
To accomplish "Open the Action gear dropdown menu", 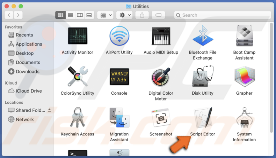I will pyautogui.click(x=125, y=15).
